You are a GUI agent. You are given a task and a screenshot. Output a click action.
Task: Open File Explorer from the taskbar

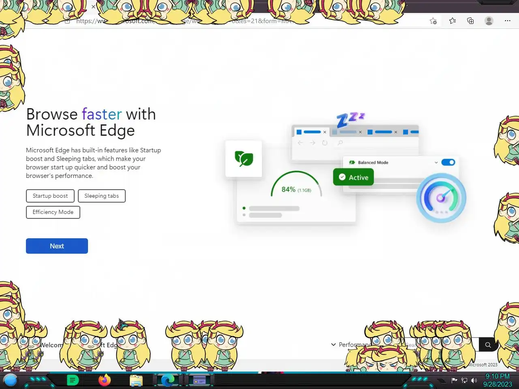point(136,380)
